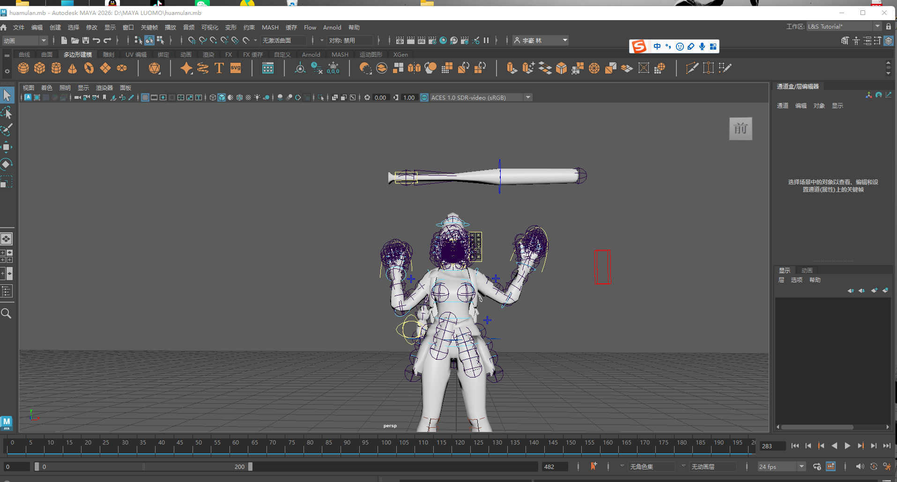Toggle wireframe display in viewport toolbar

pos(213,97)
